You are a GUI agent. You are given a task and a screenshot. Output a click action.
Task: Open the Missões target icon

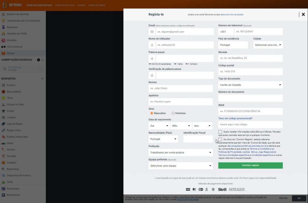[x=3, y=40]
